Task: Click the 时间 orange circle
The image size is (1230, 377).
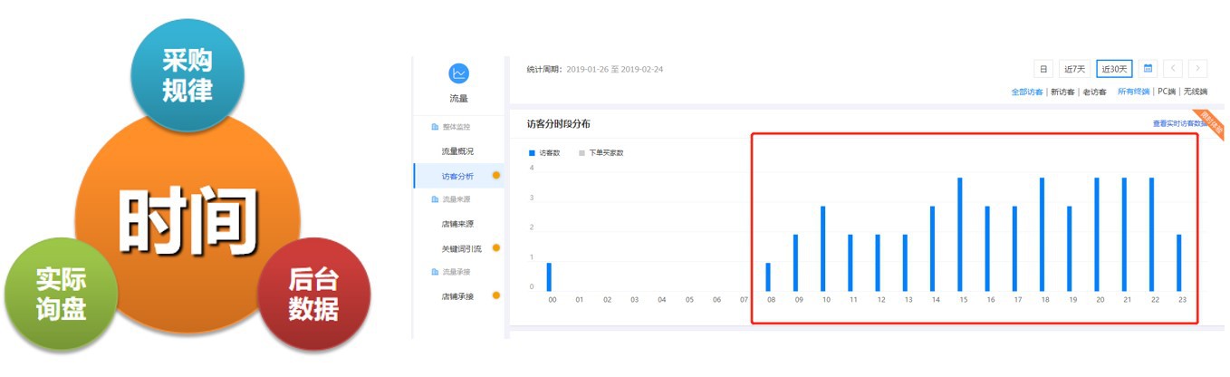Action: tap(187, 222)
